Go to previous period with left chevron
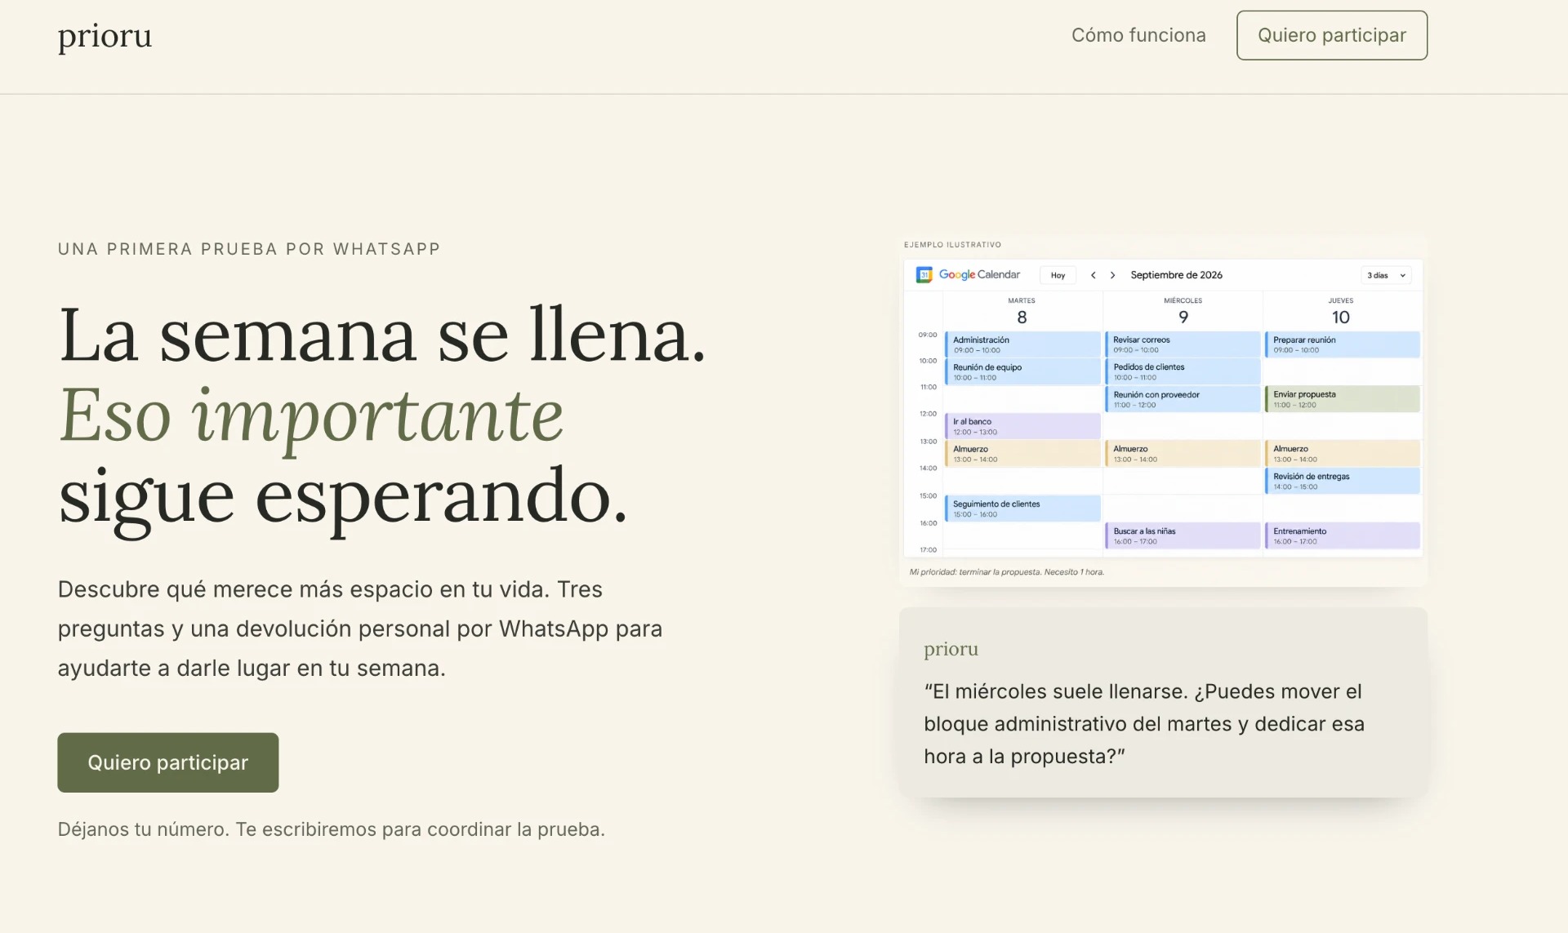The width and height of the screenshot is (1568, 933). coord(1093,275)
